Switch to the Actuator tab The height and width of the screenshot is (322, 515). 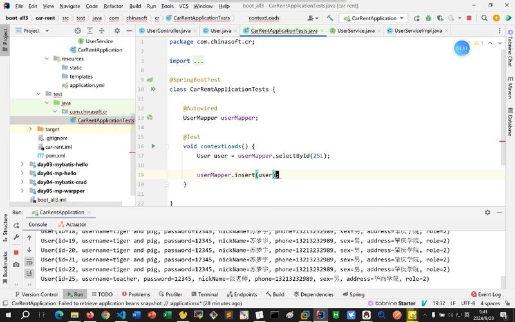[x=72, y=224]
